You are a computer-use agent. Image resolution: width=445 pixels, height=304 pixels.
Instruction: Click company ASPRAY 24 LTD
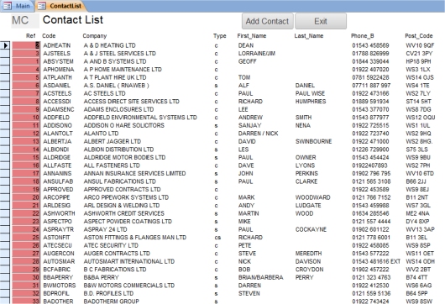point(105,229)
